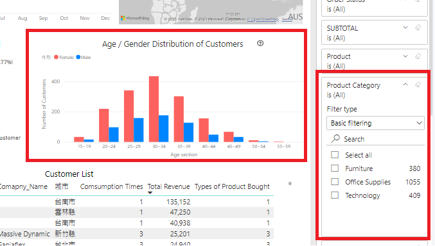This screenshot has width=435, height=246.
Task: Clear the Product filter eraser icon
Action: point(418,56)
